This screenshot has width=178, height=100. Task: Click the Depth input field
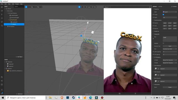pos(170,17)
